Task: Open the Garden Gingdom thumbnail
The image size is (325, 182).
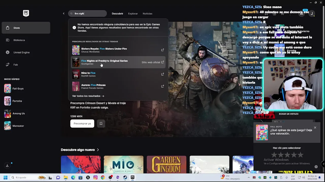Action: tap(166, 165)
